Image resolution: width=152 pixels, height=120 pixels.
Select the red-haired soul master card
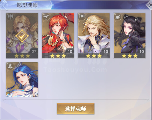pos(58,35)
